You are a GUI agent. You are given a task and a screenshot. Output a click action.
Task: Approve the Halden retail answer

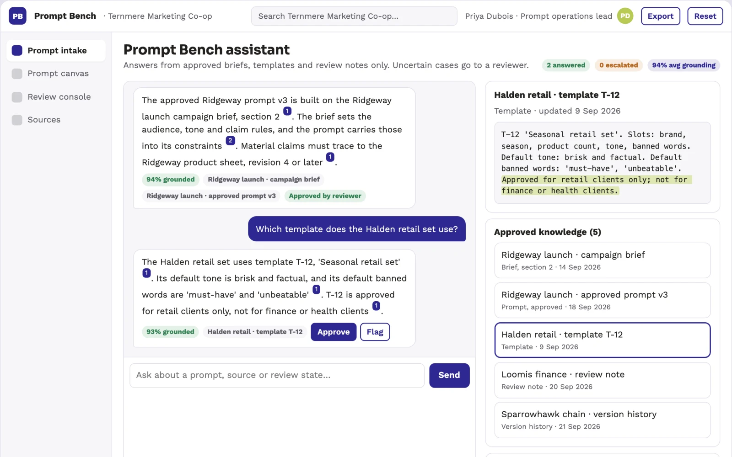pos(334,332)
